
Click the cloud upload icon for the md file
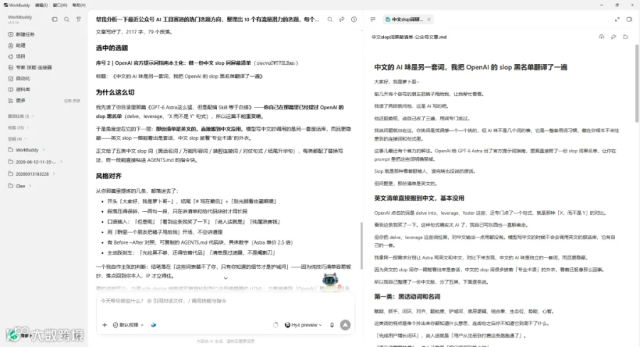[x=601, y=37]
